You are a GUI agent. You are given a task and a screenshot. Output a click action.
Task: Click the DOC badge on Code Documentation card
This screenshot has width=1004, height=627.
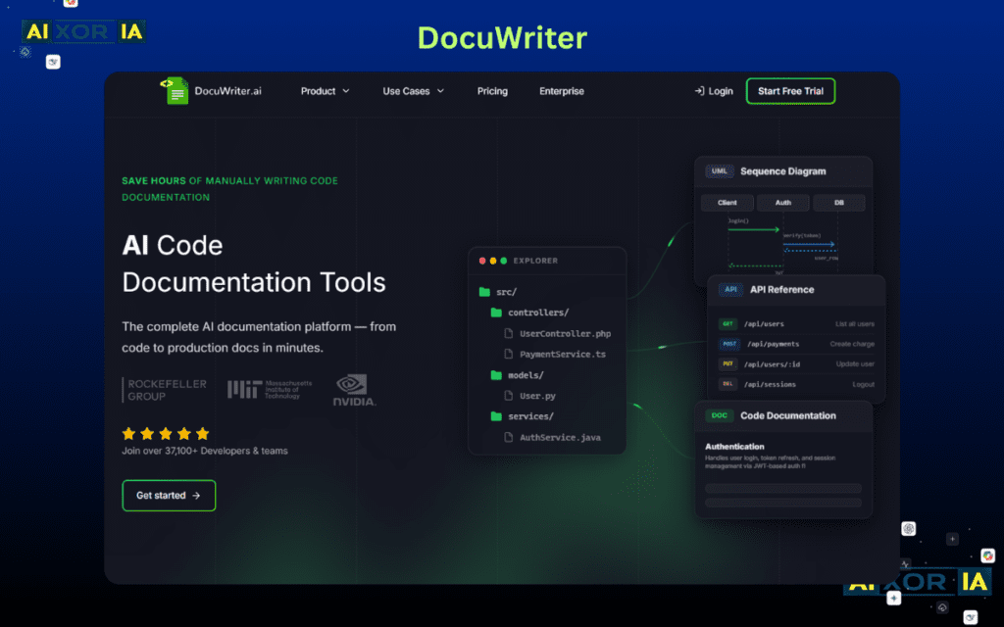point(719,414)
